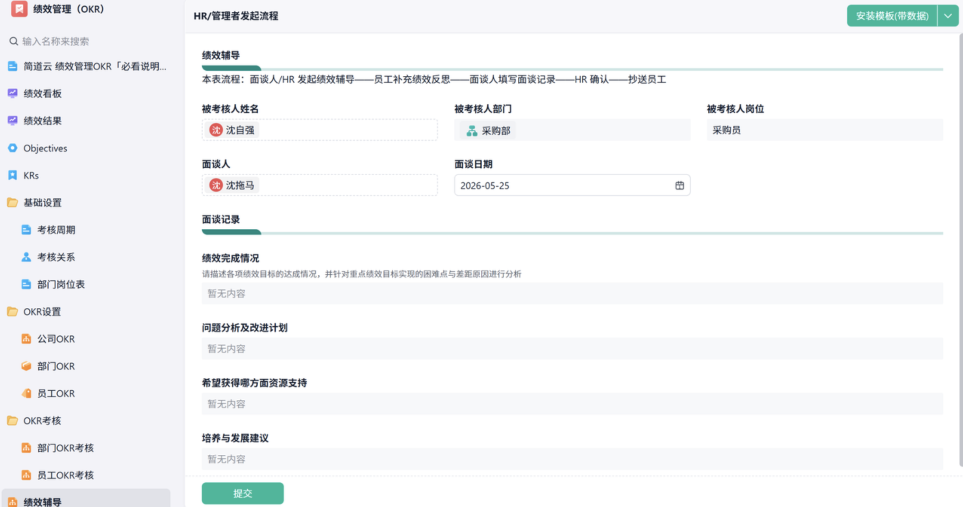Click the 沈拖马 avatar badge
This screenshot has height=507, width=963.
216,185
